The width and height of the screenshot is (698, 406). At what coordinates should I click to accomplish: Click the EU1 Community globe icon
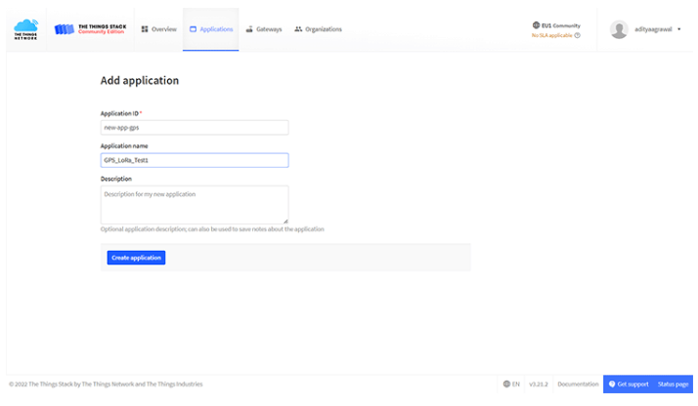(x=536, y=25)
